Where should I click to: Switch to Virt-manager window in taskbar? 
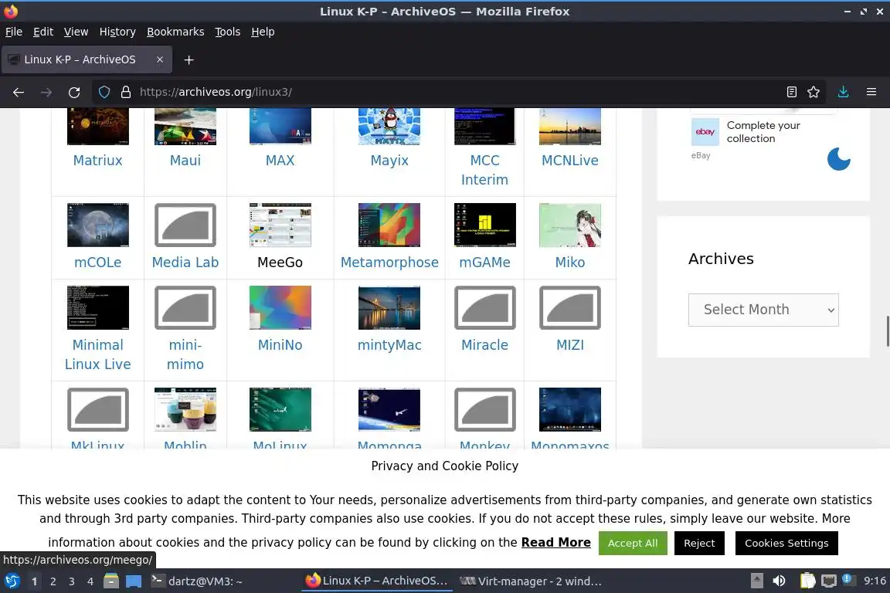pyautogui.click(x=531, y=581)
